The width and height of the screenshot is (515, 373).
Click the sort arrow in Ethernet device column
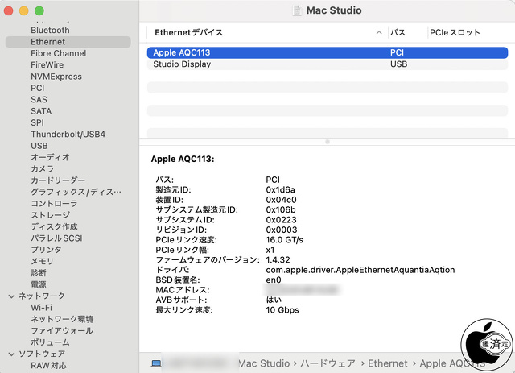pyautogui.click(x=378, y=33)
